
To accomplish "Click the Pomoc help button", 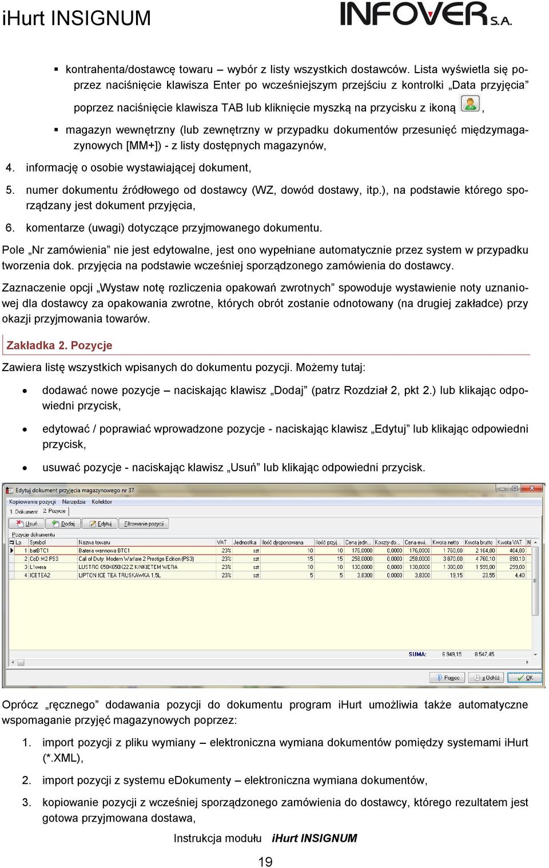I will [447, 678].
